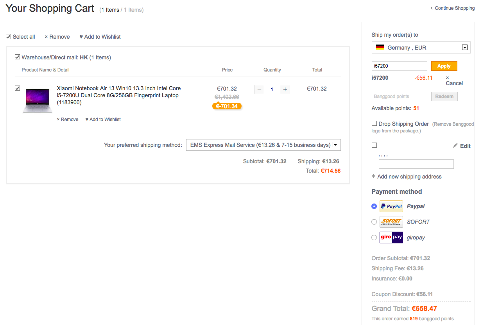
Task: Open the Xiaomi Notebook laptop thumbnail
Action: (x=37, y=100)
